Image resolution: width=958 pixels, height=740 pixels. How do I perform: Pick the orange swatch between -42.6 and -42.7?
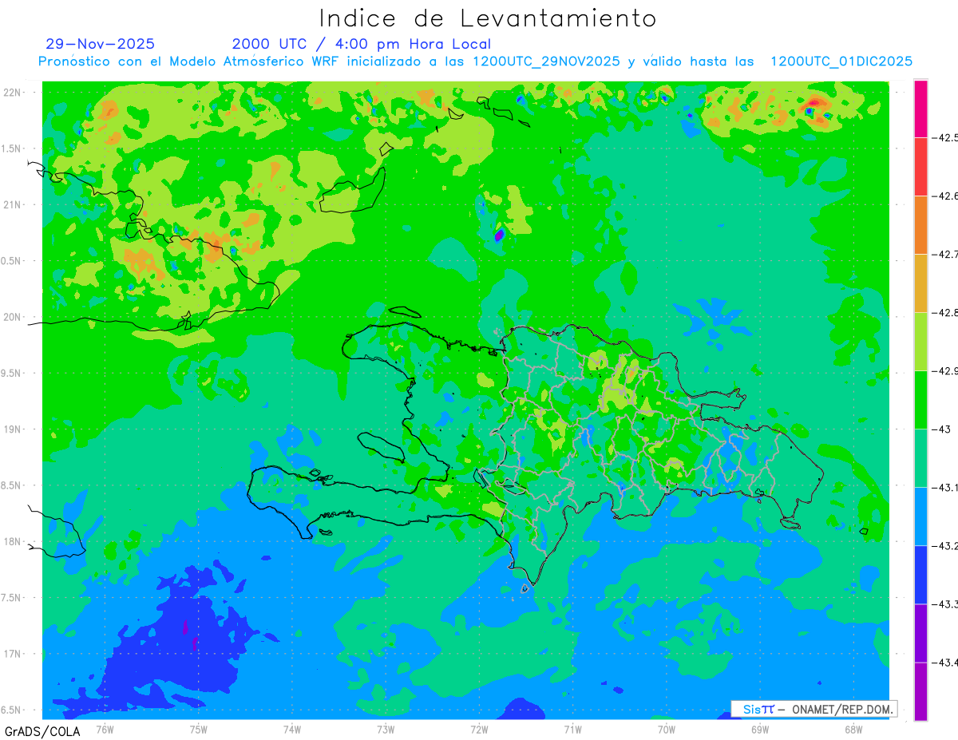tap(920, 225)
